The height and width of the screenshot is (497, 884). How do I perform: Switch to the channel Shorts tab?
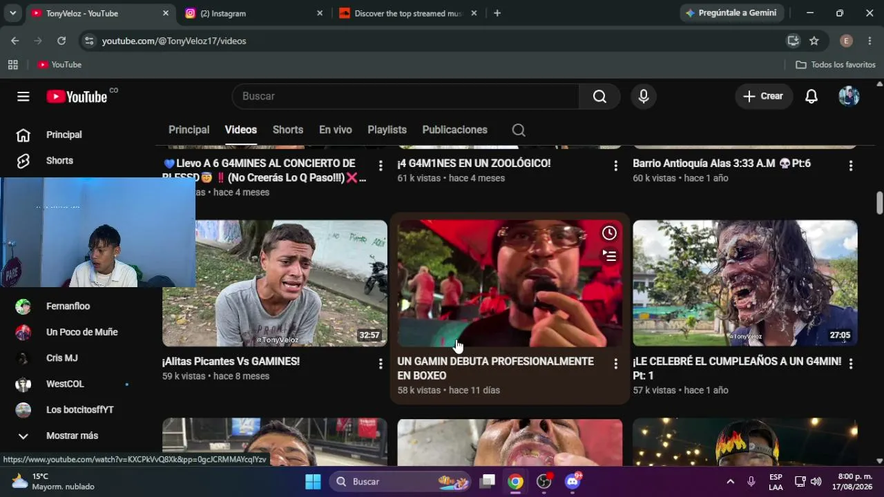pyautogui.click(x=288, y=130)
